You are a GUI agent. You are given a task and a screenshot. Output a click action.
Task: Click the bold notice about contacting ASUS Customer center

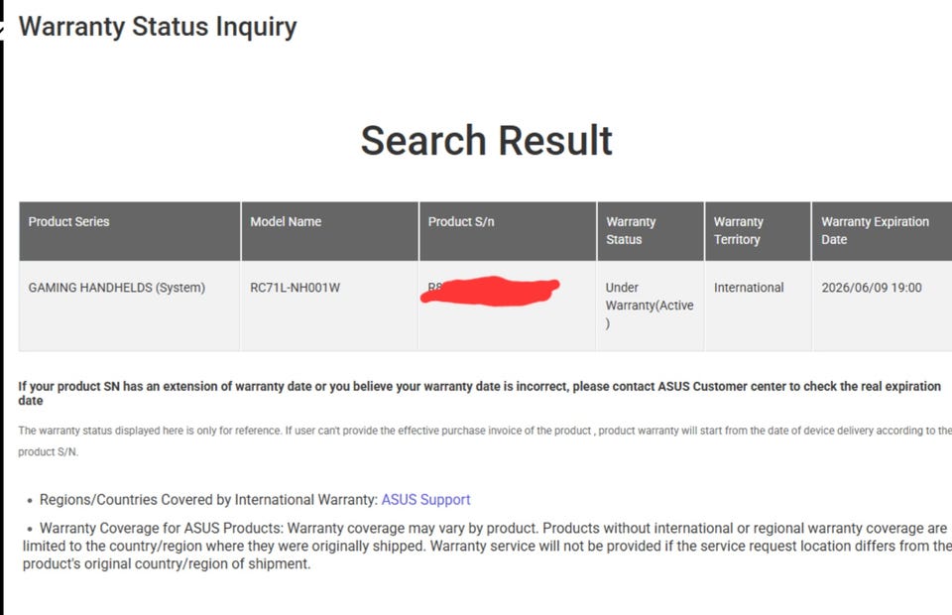click(479, 393)
